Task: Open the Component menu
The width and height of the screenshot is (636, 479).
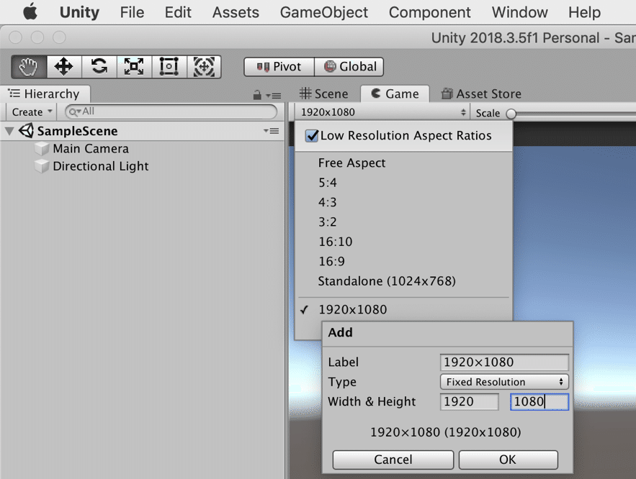Action: (x=430, y=12)
